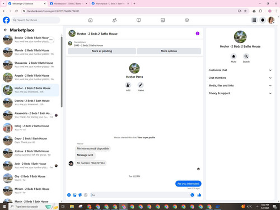Expand Privacy & support section
The width and height of the screenshot is (280, 210).
(x=240, y=93)
